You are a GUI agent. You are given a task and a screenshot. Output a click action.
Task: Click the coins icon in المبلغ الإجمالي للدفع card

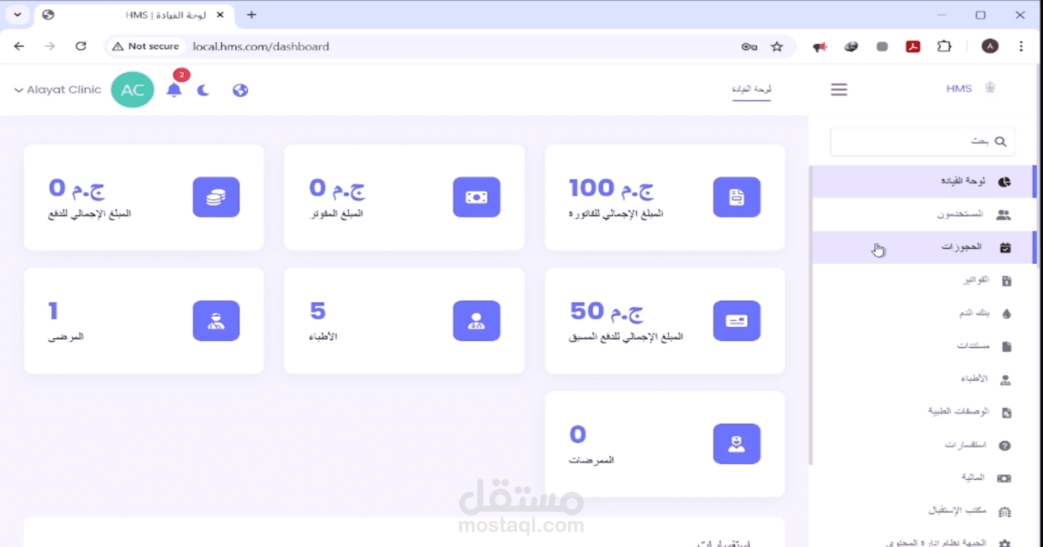(216, 197)
